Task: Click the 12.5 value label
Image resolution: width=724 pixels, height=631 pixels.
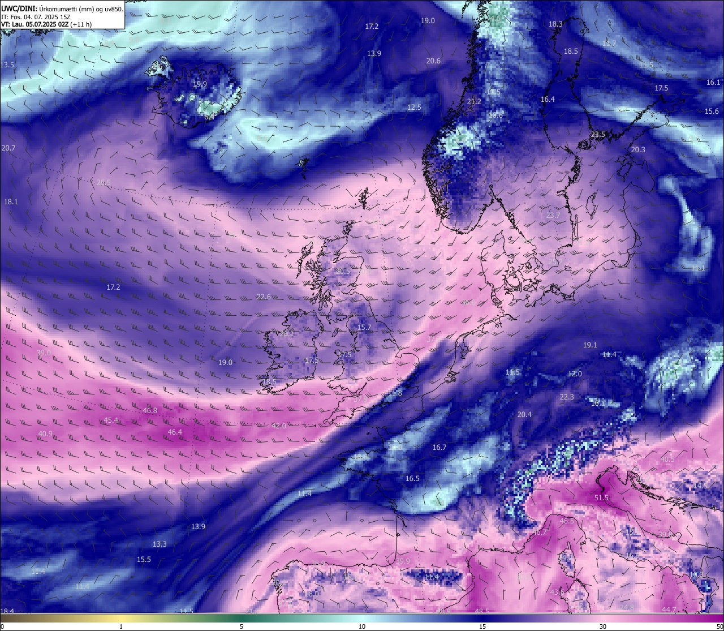Action: (x=414, y=107)
